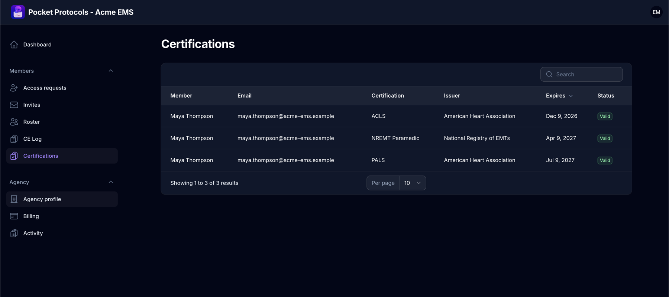Click the Activity clipboard icon

pyautogui.click(x=14, y=233)
